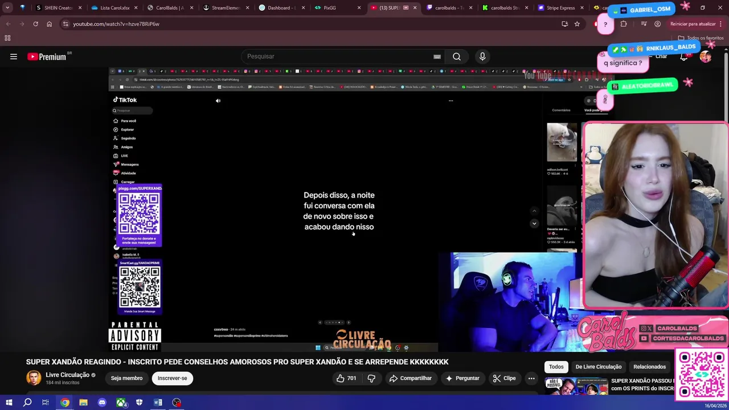
Task: Open the YouTube guide hamburger menu
Action: 14,56
